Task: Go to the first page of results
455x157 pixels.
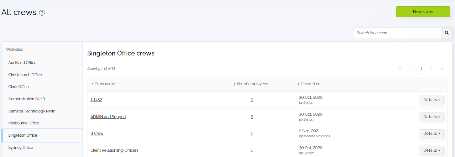Action: [x=400, y=69]
